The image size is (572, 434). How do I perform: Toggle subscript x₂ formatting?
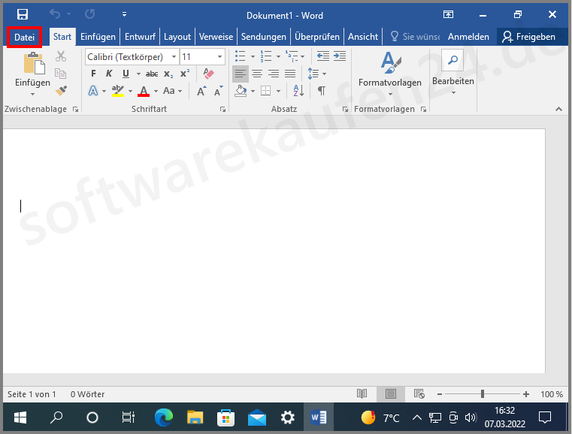tap(168, 74)
